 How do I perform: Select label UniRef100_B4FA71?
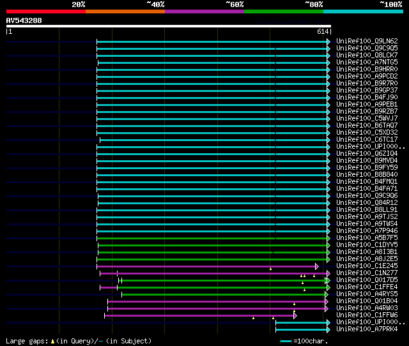[367, 189]
